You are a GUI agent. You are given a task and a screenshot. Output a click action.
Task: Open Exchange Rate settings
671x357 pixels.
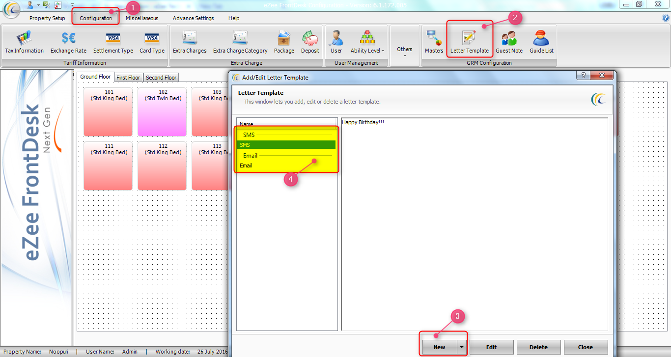click(x=68, y=42)
